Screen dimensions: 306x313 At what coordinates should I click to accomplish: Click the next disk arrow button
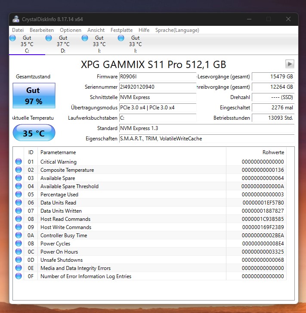(x=290, y=64)
